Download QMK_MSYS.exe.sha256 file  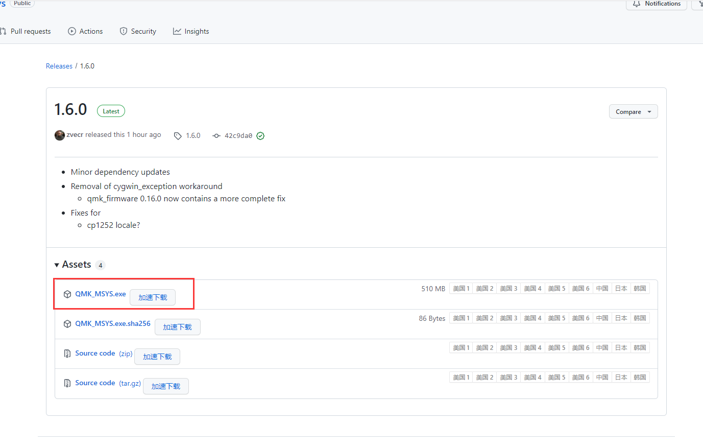pos(113,323)
